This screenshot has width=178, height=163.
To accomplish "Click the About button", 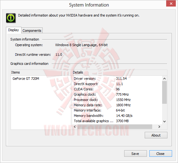I will 156,135.
